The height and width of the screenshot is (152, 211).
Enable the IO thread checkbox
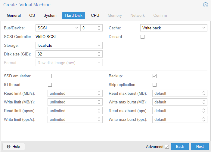pyautogui.click(x=50, y=85)
